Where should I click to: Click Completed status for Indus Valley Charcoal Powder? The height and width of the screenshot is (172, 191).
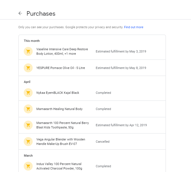103,166
